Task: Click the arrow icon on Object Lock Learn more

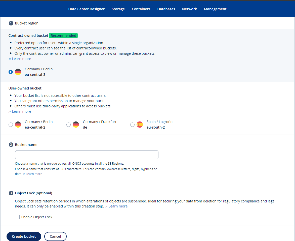Action: [106, 206]
